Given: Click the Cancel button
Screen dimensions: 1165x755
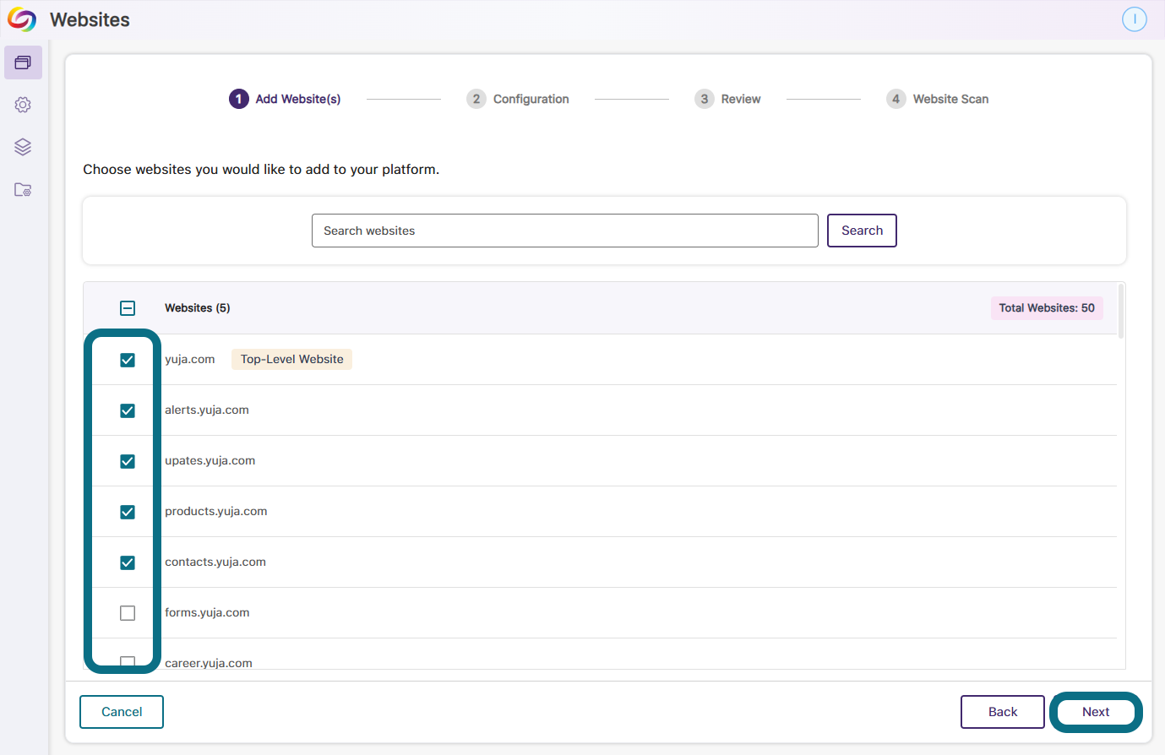Looking at the screenshot, I should pyautogui.click(x=122, y=712).
